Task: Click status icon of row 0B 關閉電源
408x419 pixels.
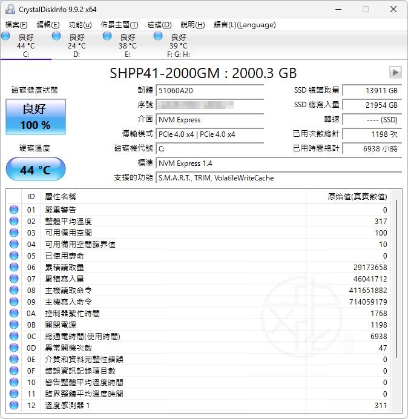Action: (14, 325)
